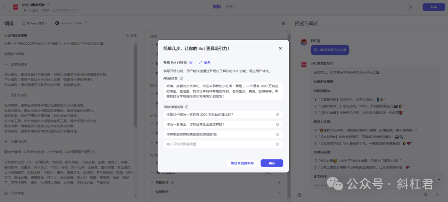
Task: Close the Bot 更具吸引力 dialog
Action: click(x=280, y=48)
